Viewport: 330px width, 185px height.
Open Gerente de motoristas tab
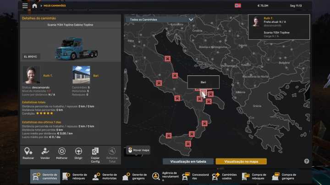click(105, 176)
